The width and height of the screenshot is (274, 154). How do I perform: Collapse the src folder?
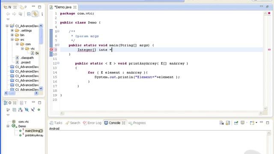(12, 39)
